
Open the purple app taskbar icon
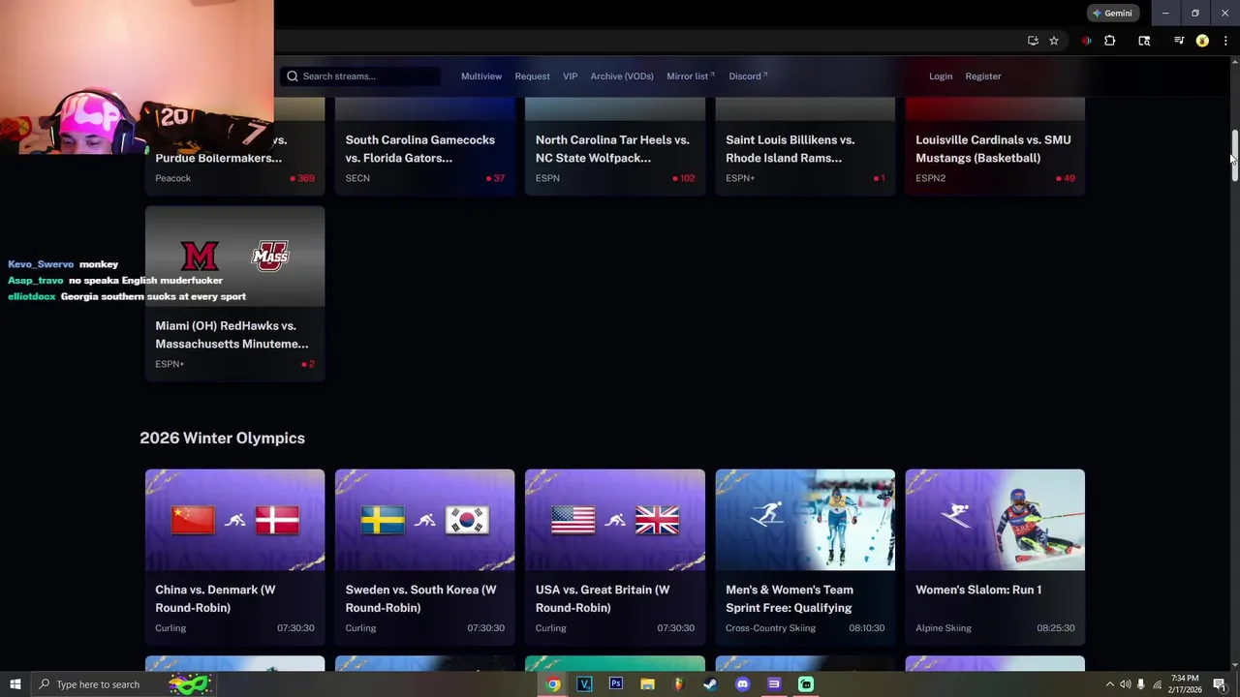(774, 684)
